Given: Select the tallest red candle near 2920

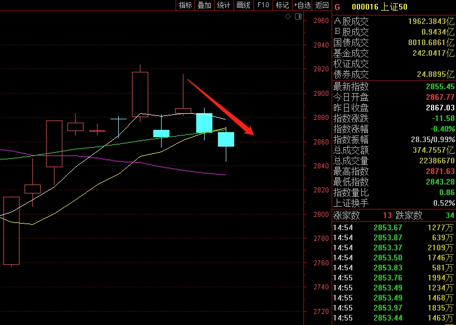Looking at the screenshot, I should pyautogui.click(x=140, y=94).
